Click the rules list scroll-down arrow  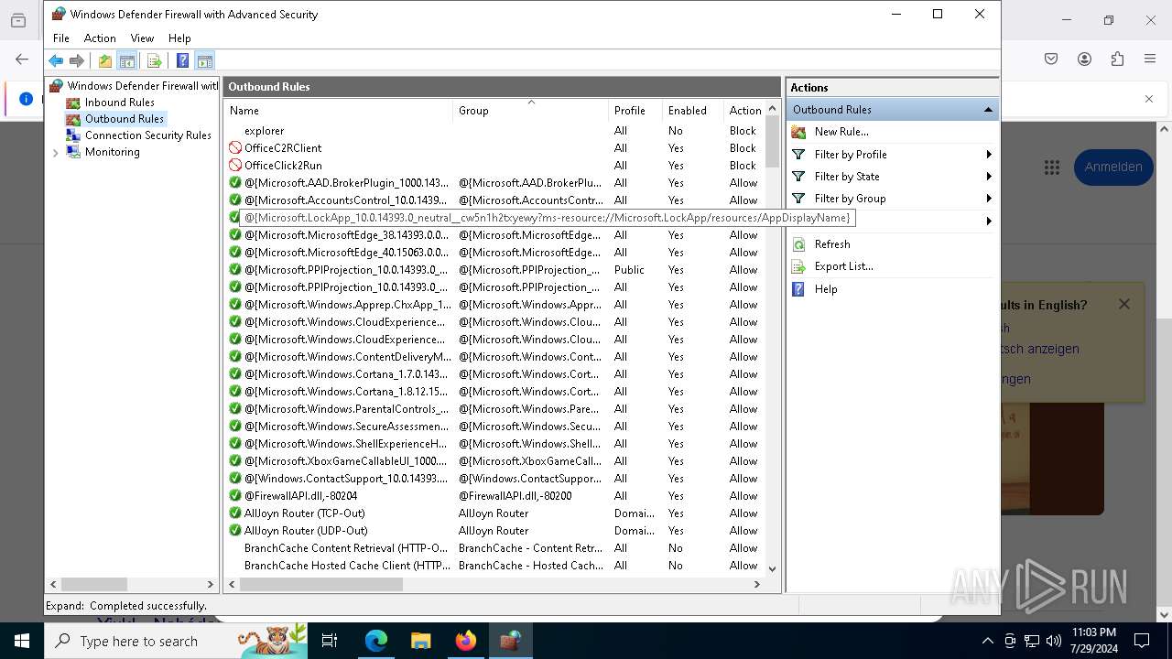coord(772,568)
